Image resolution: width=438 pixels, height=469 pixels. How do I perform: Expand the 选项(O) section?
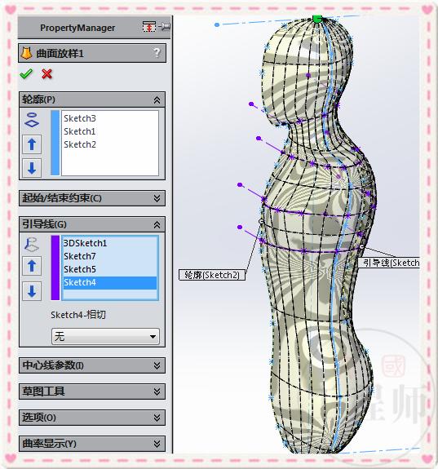(157, 418)
